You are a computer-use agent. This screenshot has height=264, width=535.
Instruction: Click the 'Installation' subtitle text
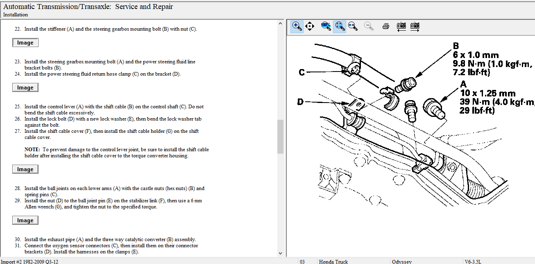click(x=16, y=15)
